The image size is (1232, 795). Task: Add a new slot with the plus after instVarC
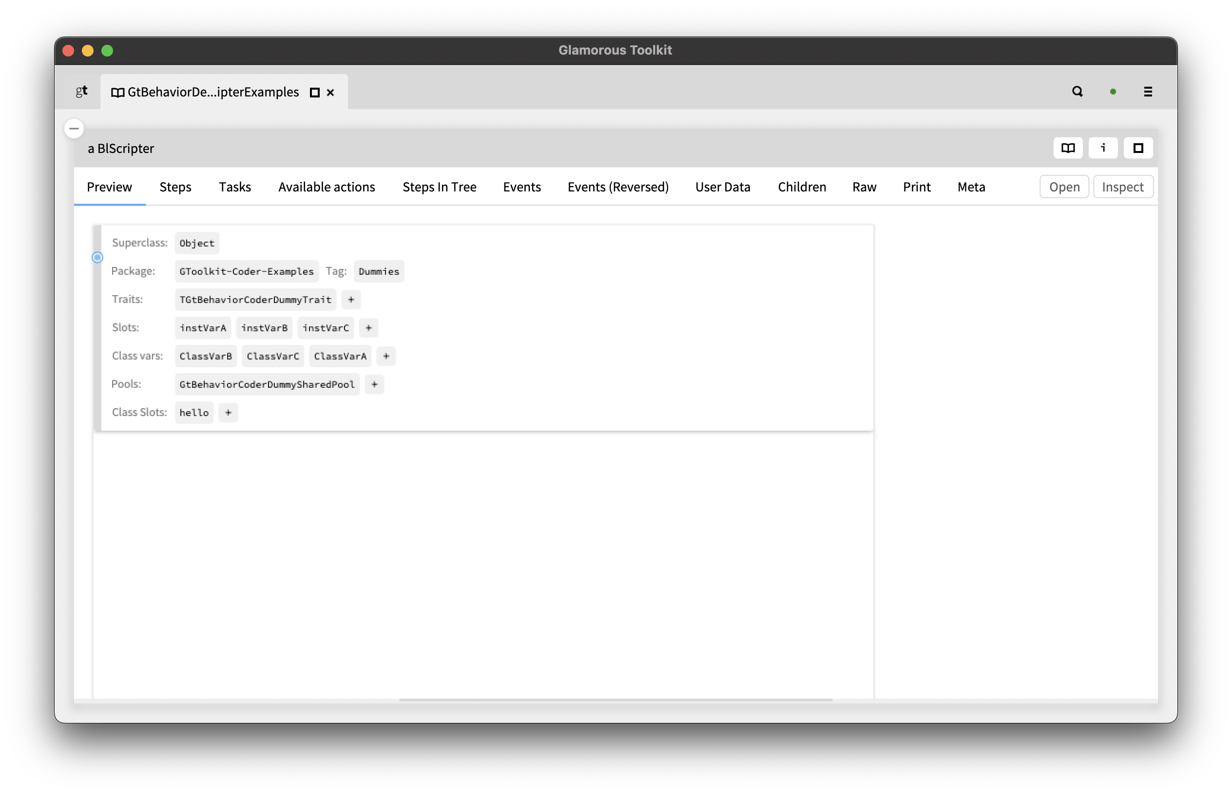tap(368, 328)
